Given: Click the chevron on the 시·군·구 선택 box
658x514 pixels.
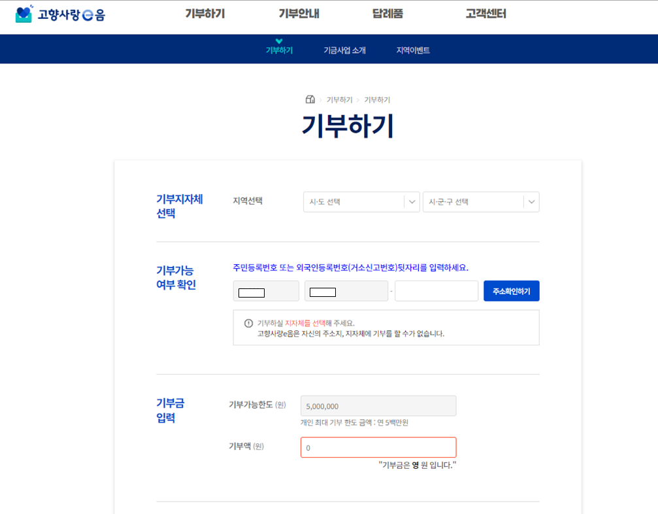Looking at the screenshot, I should (533, 201).
